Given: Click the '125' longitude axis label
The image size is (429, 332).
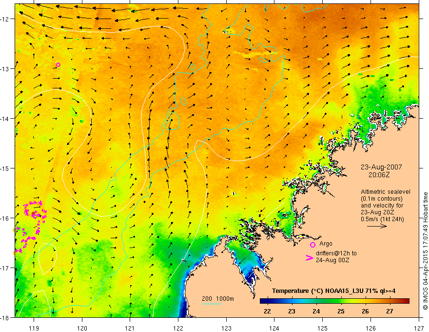Looking at the screenshot, I should click(x=323, y=328).
